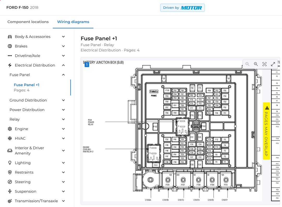Image resolution: width=282 pixels, height=207 pixels.
Task: Click the FORD F-150 2018 vehicle title
Action: [x=22, y=8]
